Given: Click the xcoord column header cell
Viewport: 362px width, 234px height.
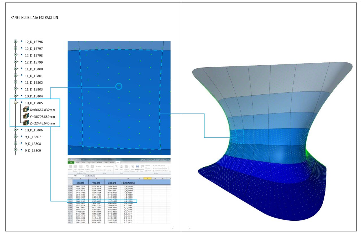Looking at the screenshot, I should coord(80,183).
